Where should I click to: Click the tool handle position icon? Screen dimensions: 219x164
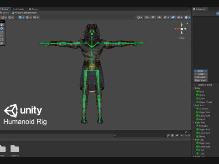pos(2,17)
